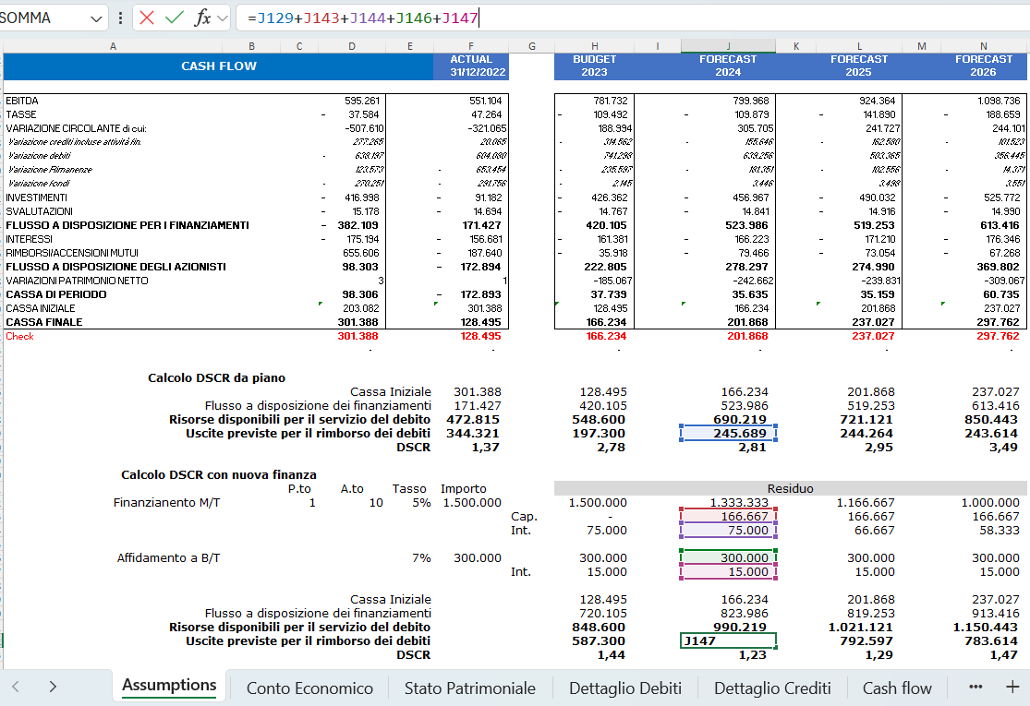Select column J header

coord(728,46)
